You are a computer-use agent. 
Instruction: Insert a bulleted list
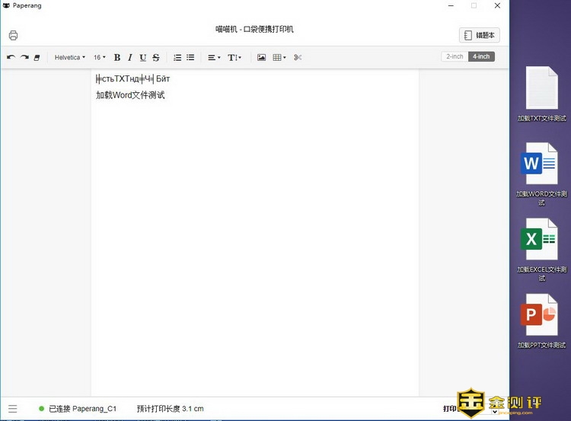(190, 57)
